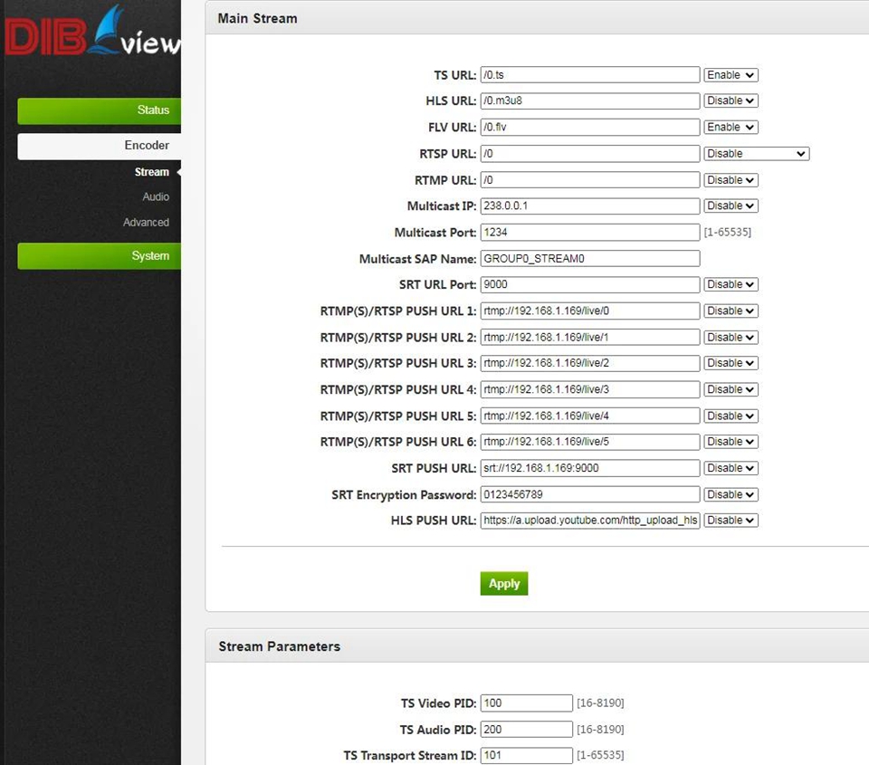The height and width of the screenshot is (765, 869).
Task: Open the SRT PUSH URL dropdown
Action: (x=731, y=469)
